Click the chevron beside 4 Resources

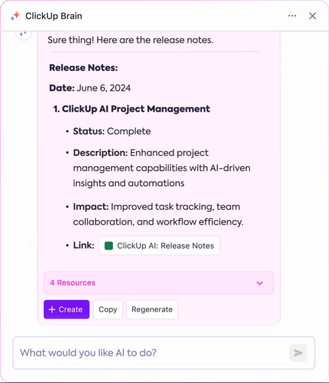click(260, 283)
